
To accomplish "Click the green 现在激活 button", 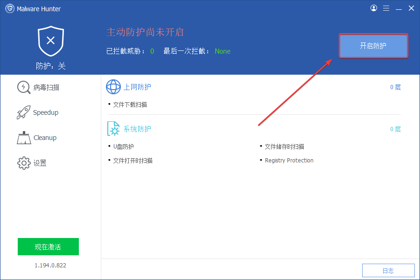I will (48, 246).
